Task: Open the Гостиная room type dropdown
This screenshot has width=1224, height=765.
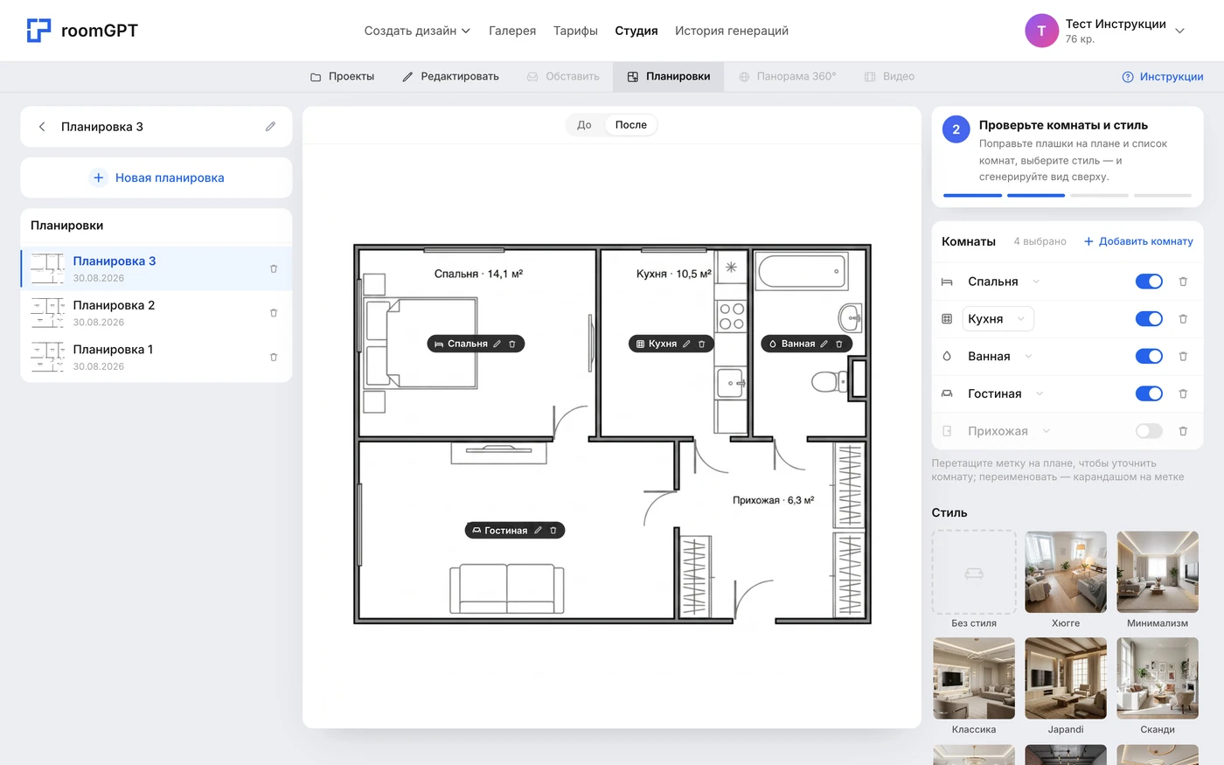Action: [1005, 393]
